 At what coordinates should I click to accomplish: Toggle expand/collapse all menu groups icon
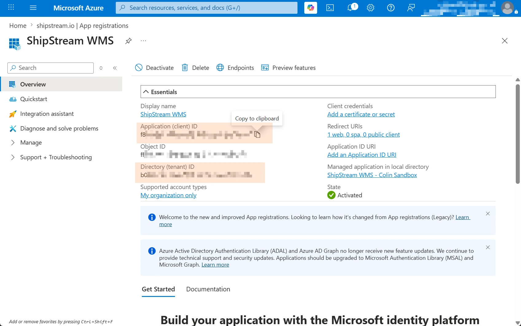coord(101,68)
